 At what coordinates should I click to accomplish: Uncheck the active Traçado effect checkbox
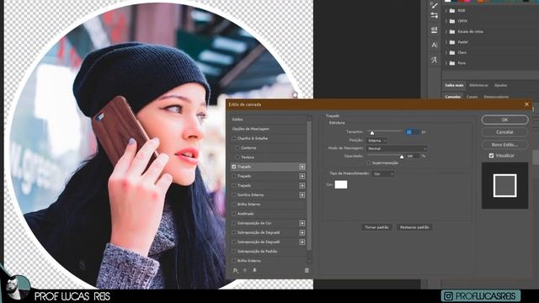(234, 167)
